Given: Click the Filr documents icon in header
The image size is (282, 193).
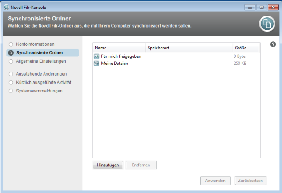Looking at the screenshot, I should pos(267,24).
